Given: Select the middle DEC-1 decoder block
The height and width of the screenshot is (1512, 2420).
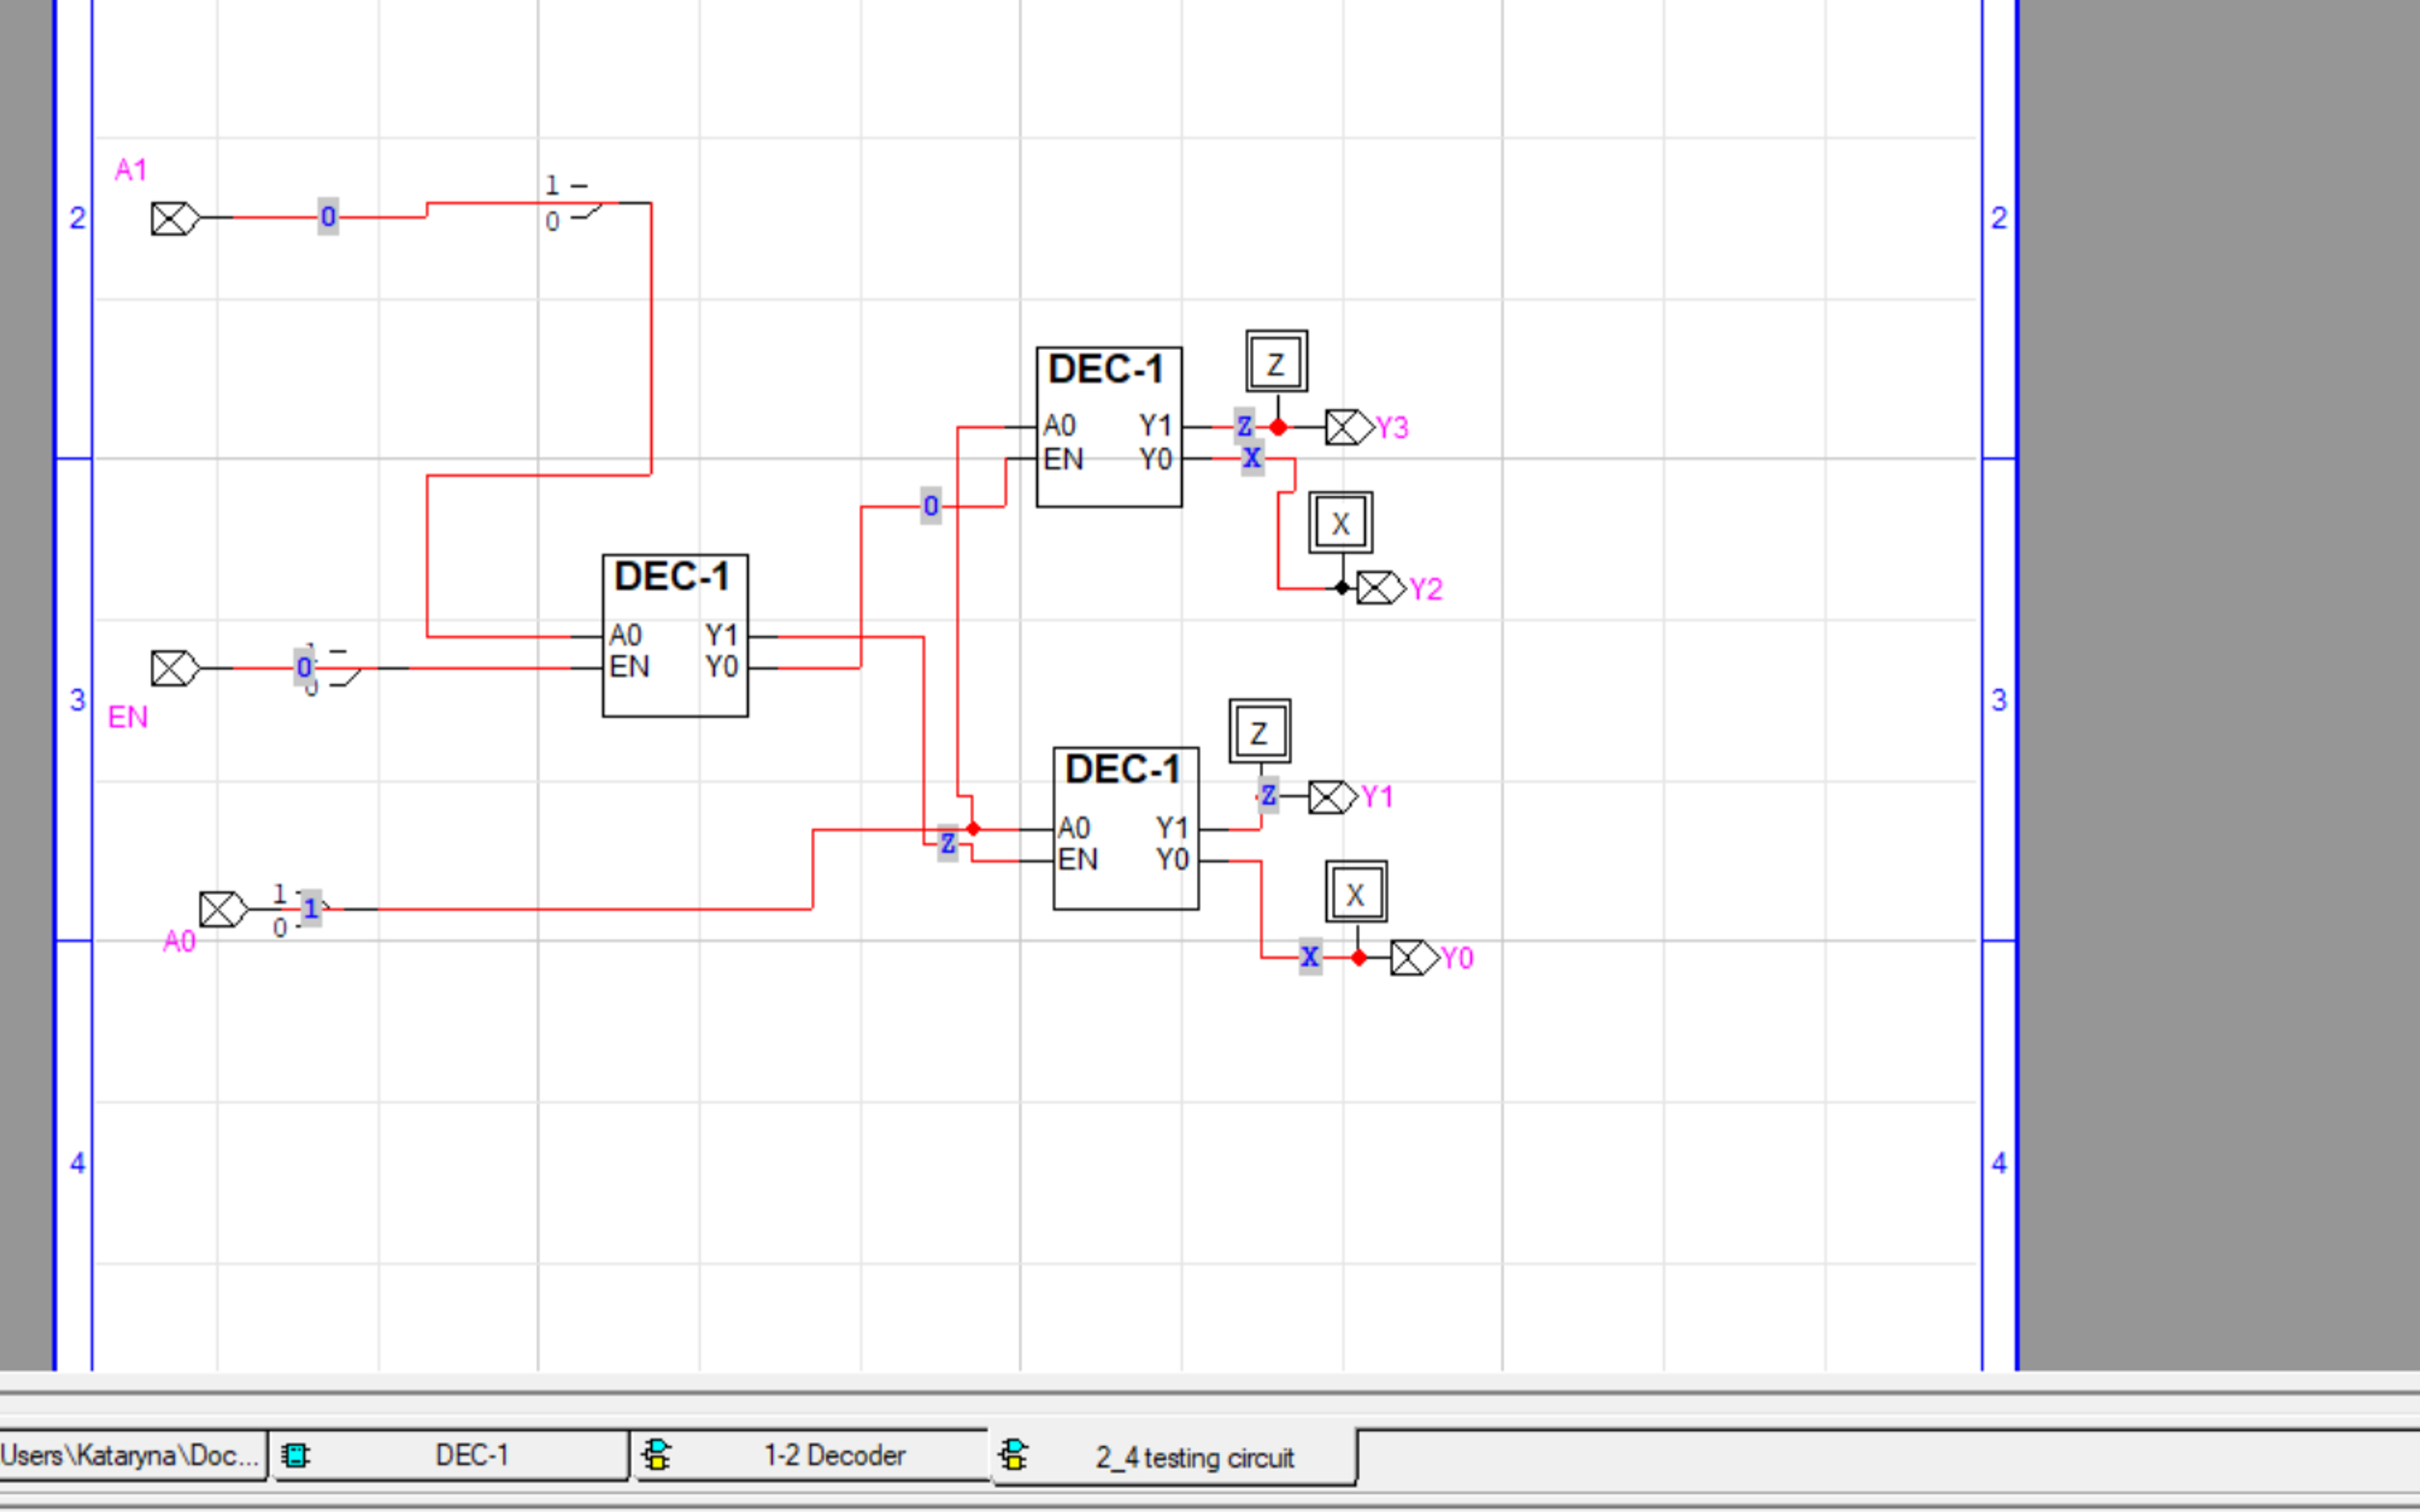Looking at the screenshot, I should point(676,635).
